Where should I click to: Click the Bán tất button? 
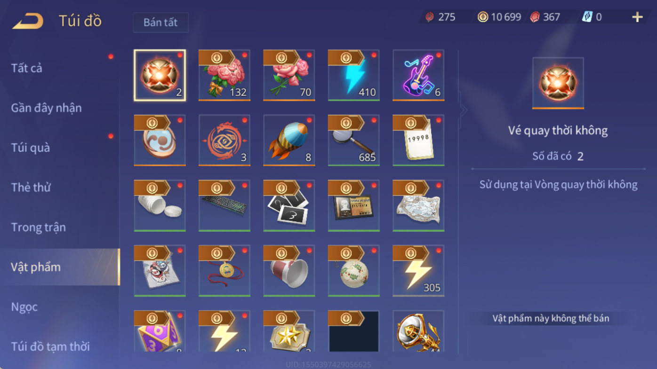coord(160,23)
